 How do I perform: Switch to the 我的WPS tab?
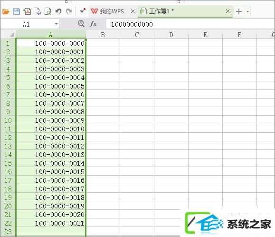107,11
